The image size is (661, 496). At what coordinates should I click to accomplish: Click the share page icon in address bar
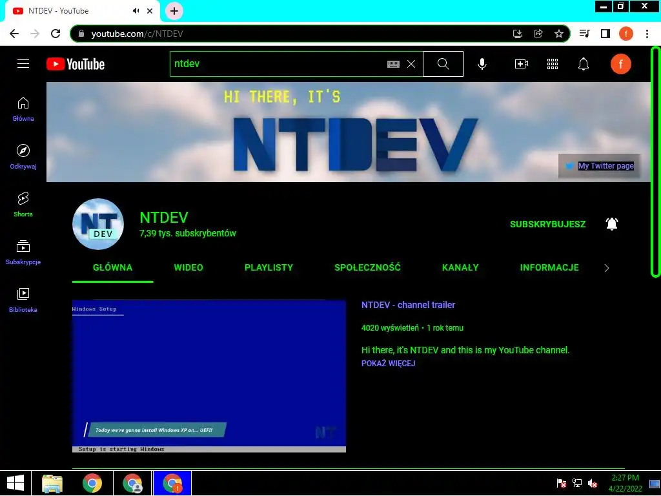coord(538,34)
